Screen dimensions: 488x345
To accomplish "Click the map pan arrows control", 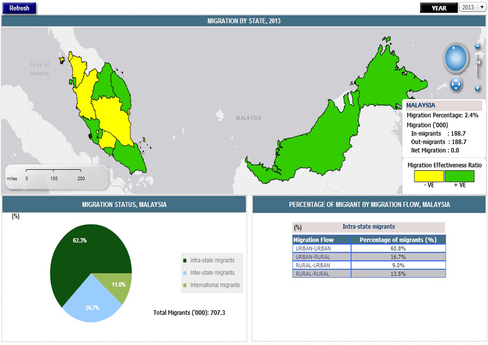I will (x=456, y=84).
